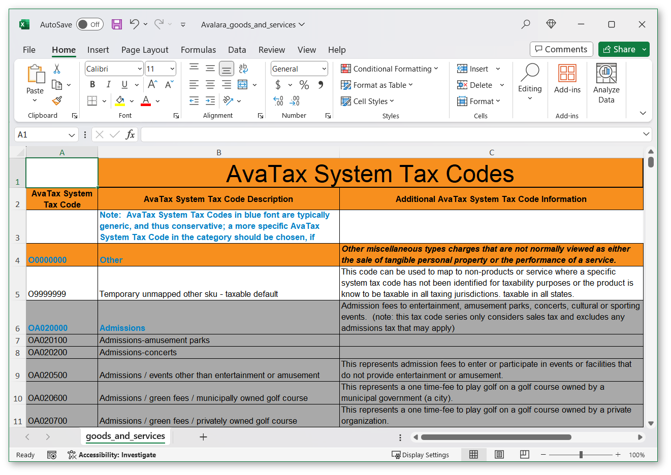Switch to the Page Layout tab
Viewport: 671px width, 475px height.
[145, 49]
